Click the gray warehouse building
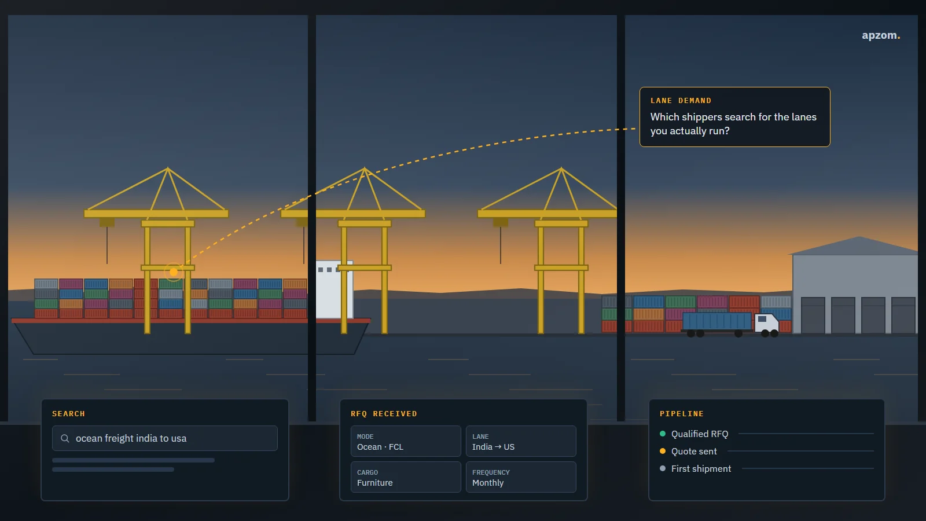Screen dimensions: 926x521 click(x=855, y=285)
